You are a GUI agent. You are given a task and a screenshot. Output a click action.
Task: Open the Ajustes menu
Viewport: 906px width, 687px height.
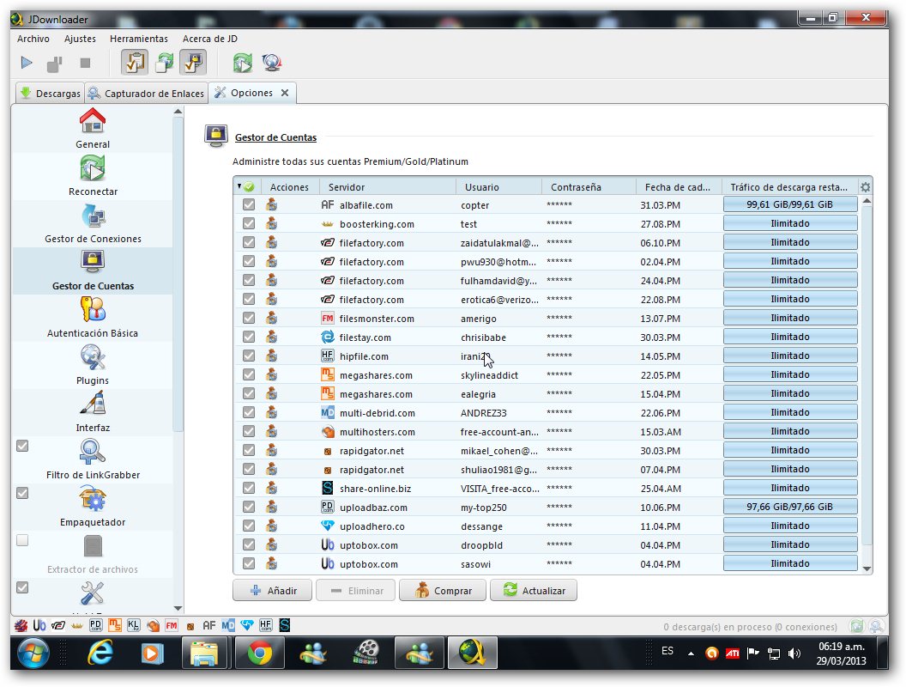click(80, 39)
